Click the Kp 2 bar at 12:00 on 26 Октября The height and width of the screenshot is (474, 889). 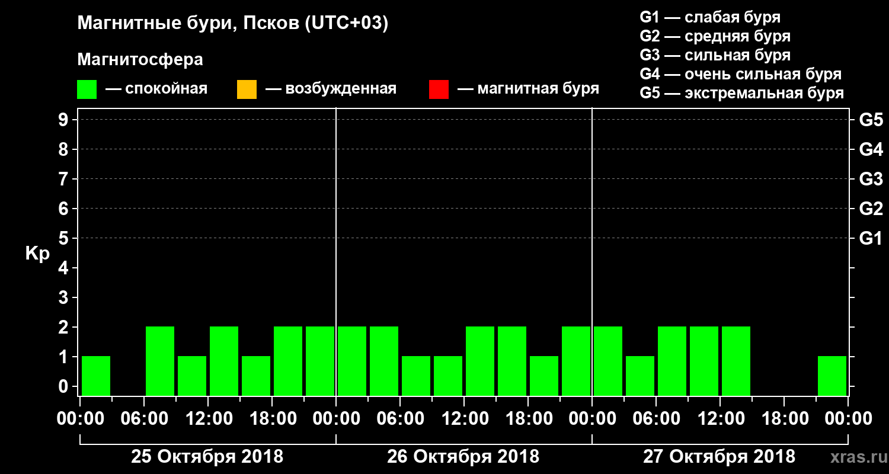(x=480, y=361)
